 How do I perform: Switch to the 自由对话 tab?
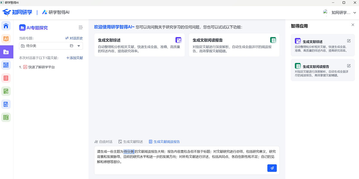(x=103, y=142)
